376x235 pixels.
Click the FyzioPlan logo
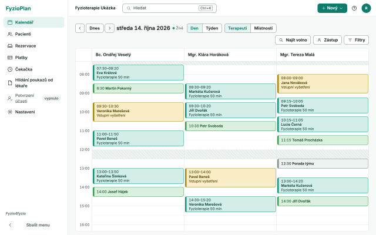point(18,8)
